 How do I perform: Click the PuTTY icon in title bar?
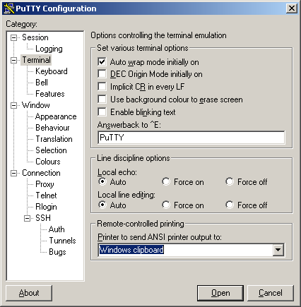tap(8, 8)
